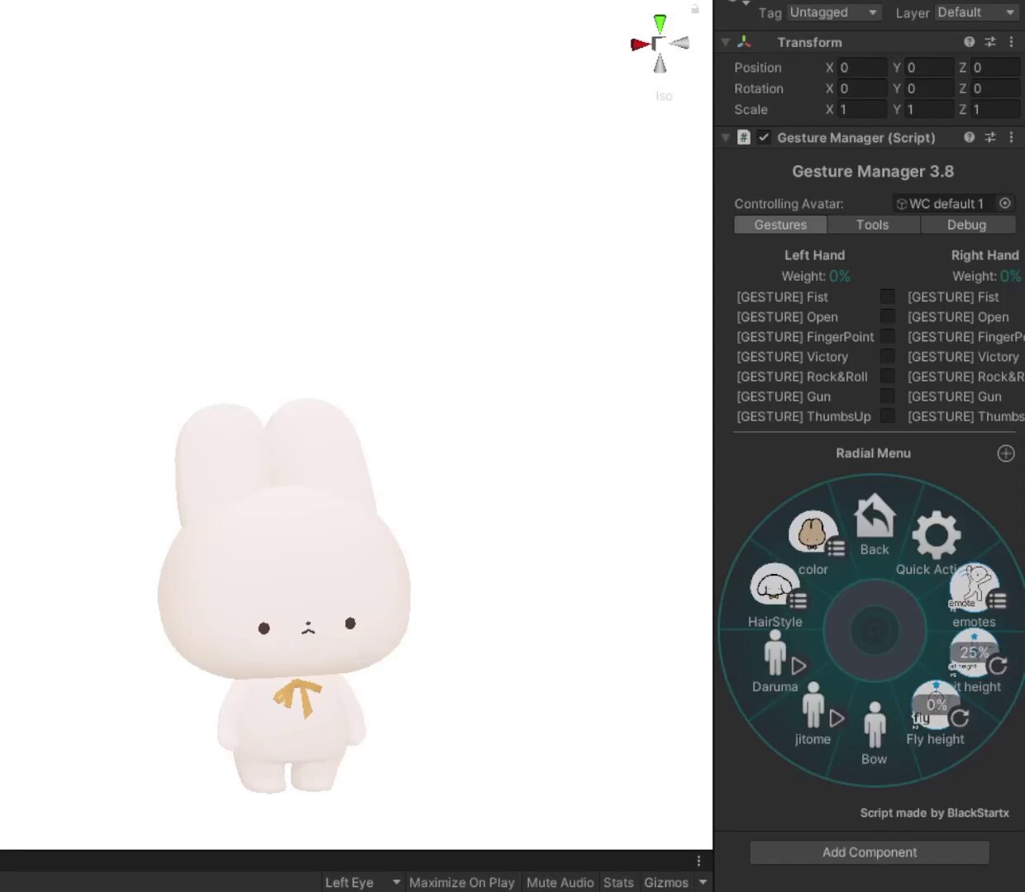1025x892 pixels.
Task: Open the Layer dropdown showing Default
Action: point(976,12)
